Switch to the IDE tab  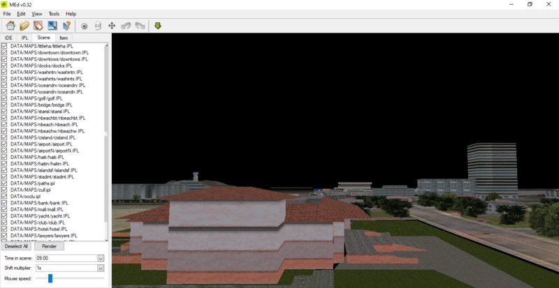(x=8, y=38)
